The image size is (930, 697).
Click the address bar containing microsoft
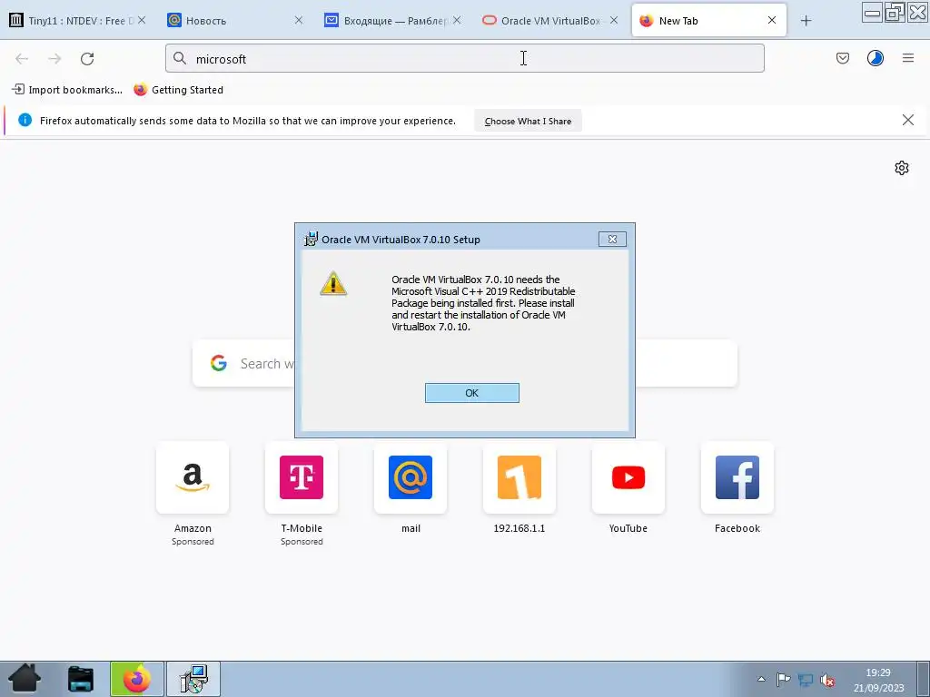point(464,58)
